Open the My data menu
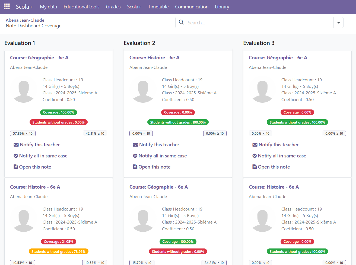The width and height of the screenshot is (356, 265). 49,7
